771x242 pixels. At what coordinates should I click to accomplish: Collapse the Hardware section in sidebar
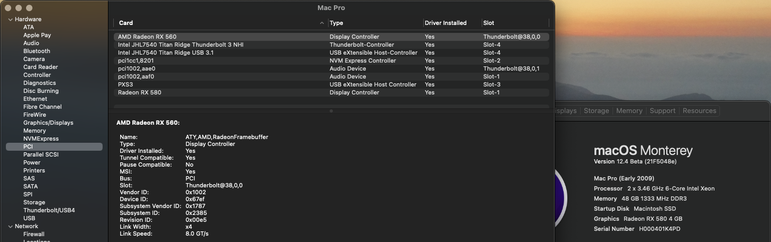(x=10, y=20)
